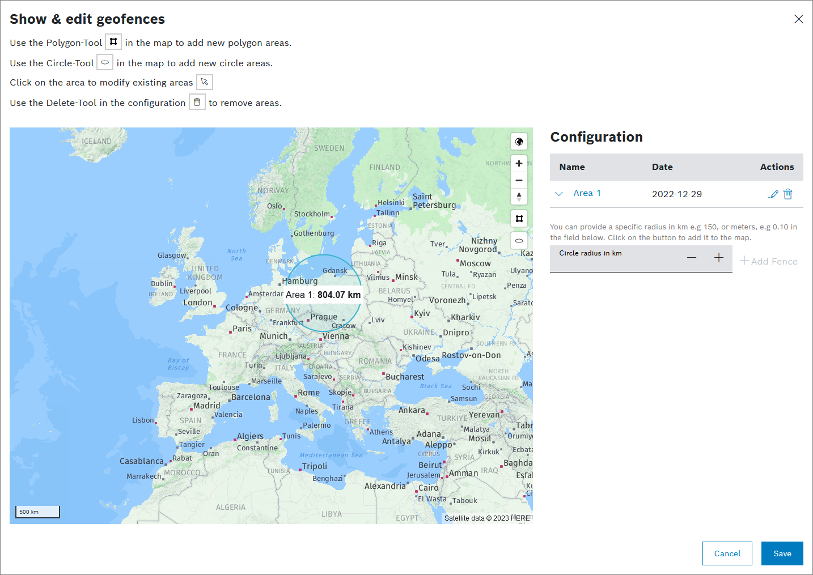Delete Area 1 with the trash icon
813x575 pixels.
pyautogui.click(x=787, y=194)
